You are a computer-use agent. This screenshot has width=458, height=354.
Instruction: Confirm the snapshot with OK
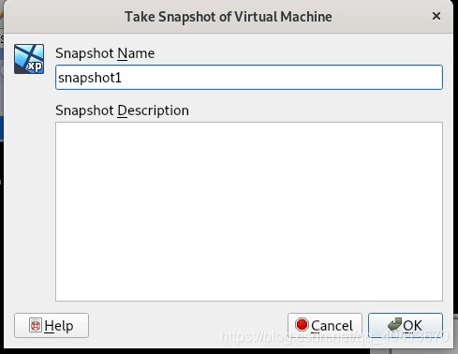[x=406, y=325]
